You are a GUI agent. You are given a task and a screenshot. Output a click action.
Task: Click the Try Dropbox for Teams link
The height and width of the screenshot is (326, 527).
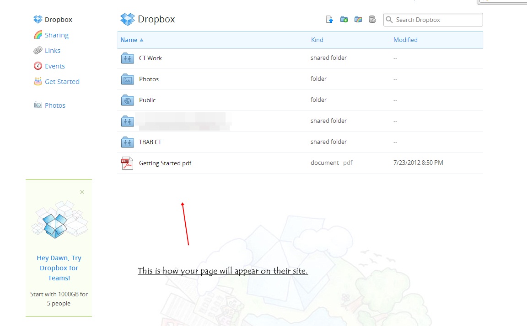[x=59, y=268]
